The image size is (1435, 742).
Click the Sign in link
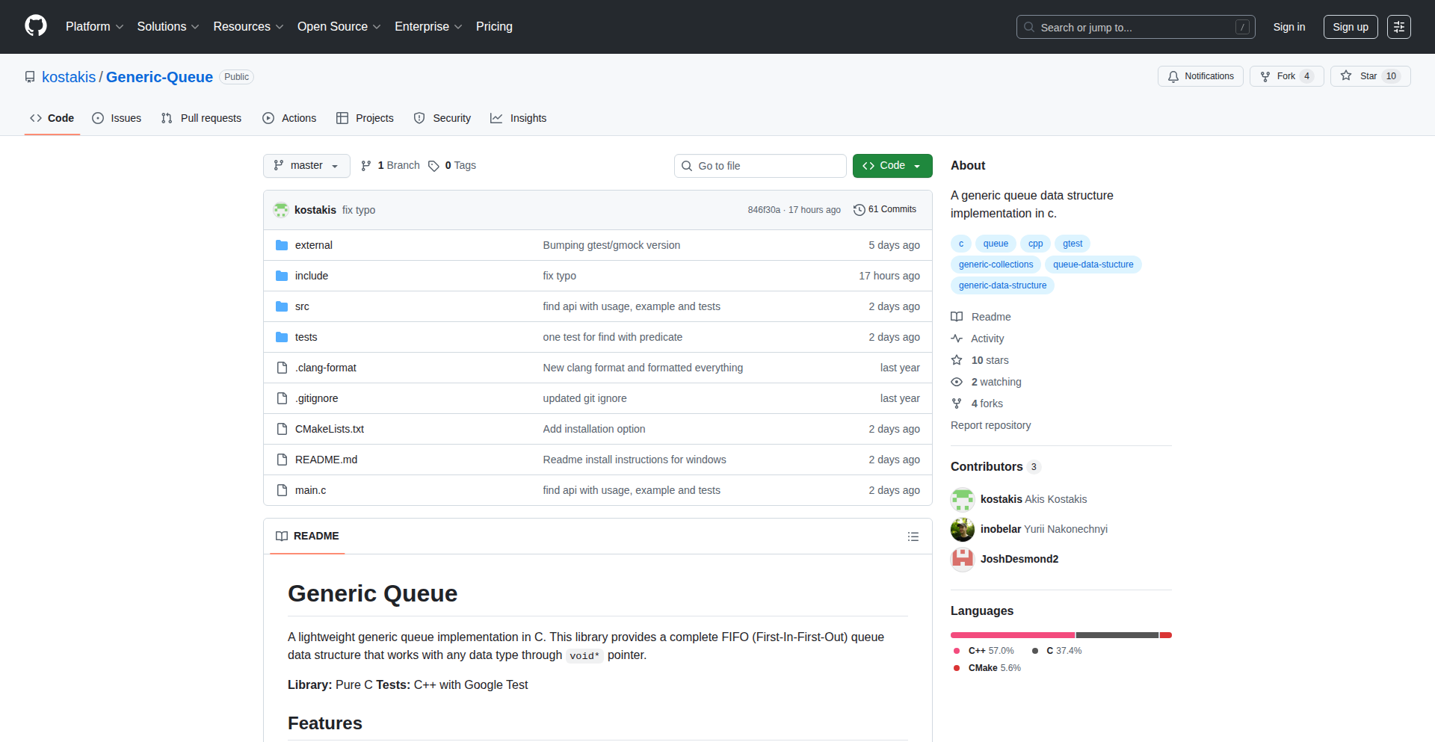(1289, 27)
